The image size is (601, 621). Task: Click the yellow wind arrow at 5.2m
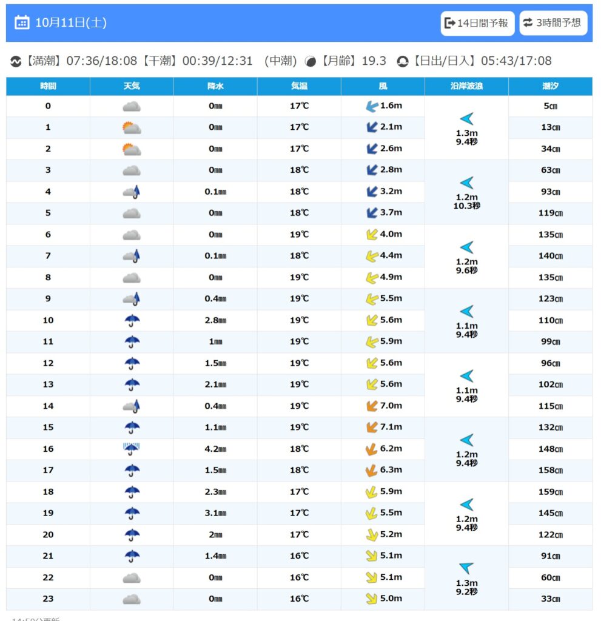click(372, 535)
